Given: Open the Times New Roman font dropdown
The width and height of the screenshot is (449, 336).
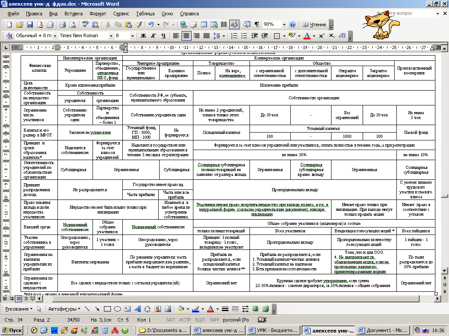Looking at the screenshot, I should click(111, 36).
